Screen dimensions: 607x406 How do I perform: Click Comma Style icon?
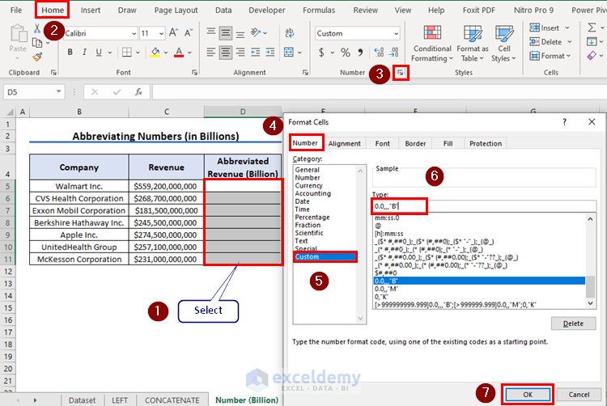coord(360,52)
